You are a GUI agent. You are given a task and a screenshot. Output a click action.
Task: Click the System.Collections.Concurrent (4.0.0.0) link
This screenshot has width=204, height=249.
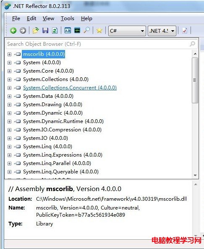pyautogui.click(x=70, y=88)
